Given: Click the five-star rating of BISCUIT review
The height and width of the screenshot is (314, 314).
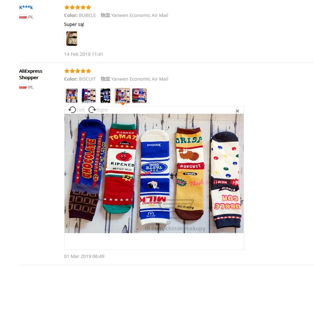Looking at the screenshot, I should pos(77,71).
